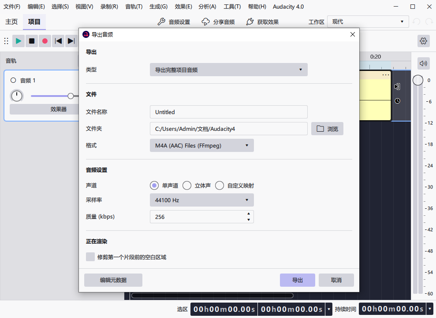
Task: Click the 取消 button
Action: coord(336,280)
